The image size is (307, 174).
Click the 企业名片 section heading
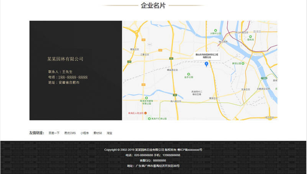153,5
